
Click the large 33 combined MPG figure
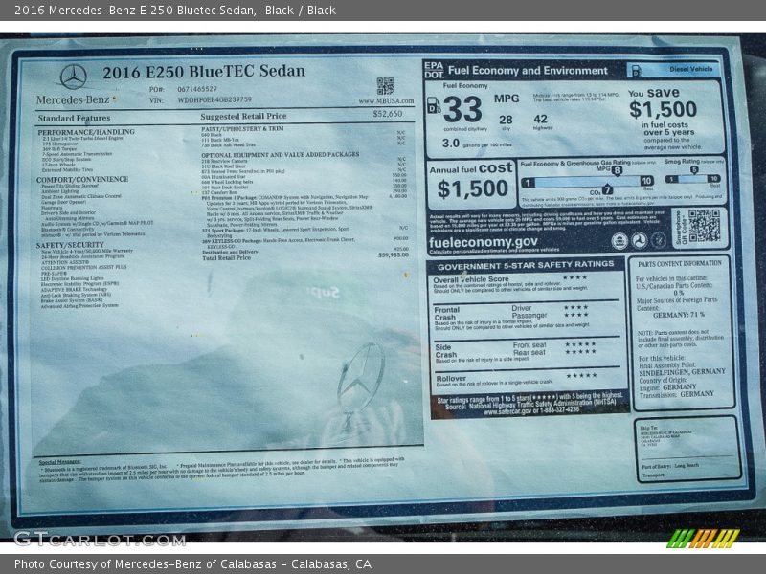[x=462, y=109]
